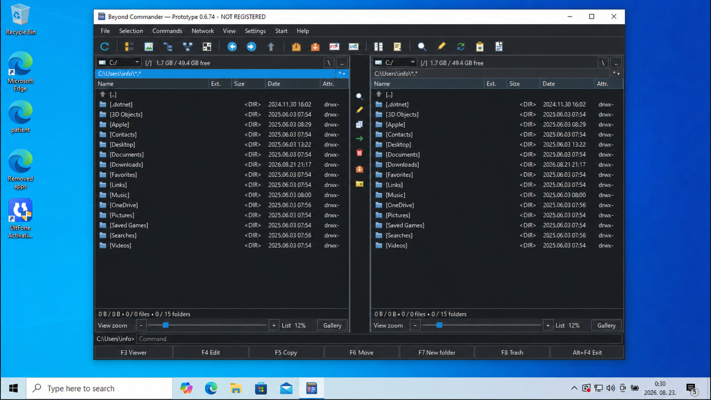Click the middle strip pencil icon
Screen dimensions: 711x400
click(x=359, y=110)
